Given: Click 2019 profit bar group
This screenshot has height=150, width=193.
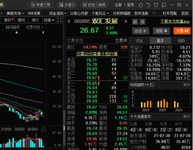Looking at the screenshot, I should (146, 104).
